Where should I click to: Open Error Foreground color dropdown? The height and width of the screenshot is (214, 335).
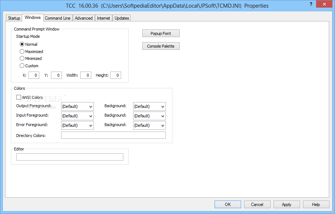[x=77, y=125]
